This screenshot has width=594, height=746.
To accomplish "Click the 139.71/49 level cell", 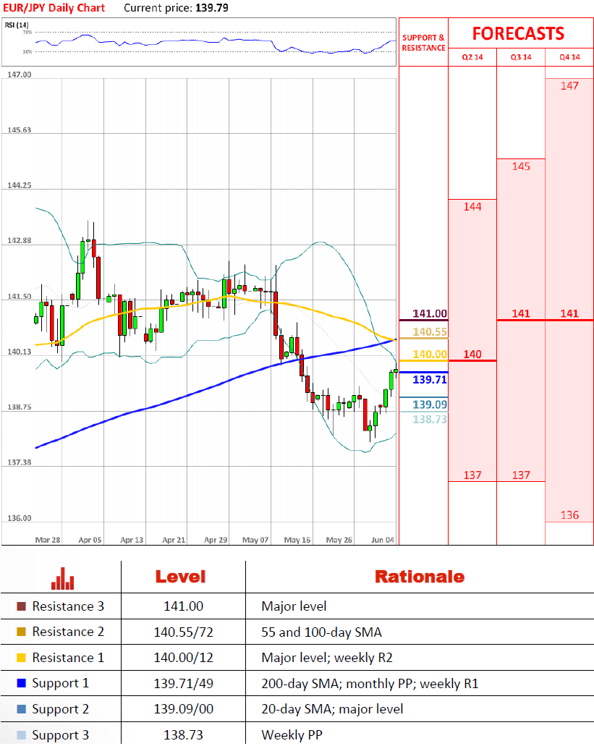I will 184,684.
